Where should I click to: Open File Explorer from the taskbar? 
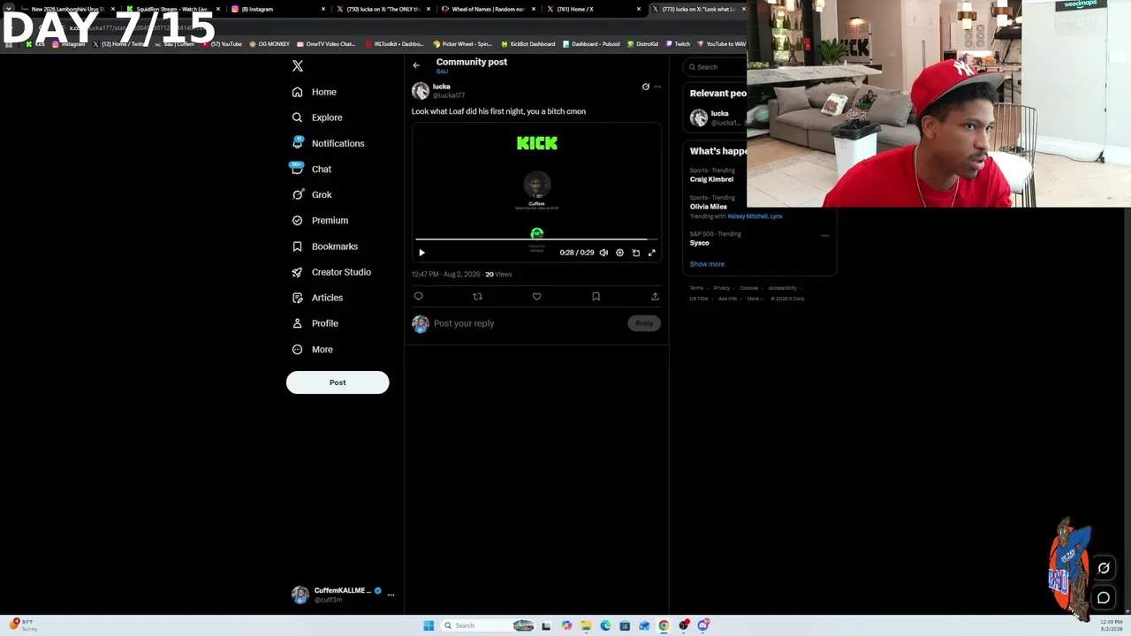(x=586, y=625)
